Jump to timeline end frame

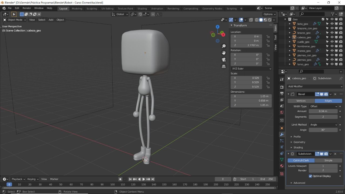click(x=153, y=179)
